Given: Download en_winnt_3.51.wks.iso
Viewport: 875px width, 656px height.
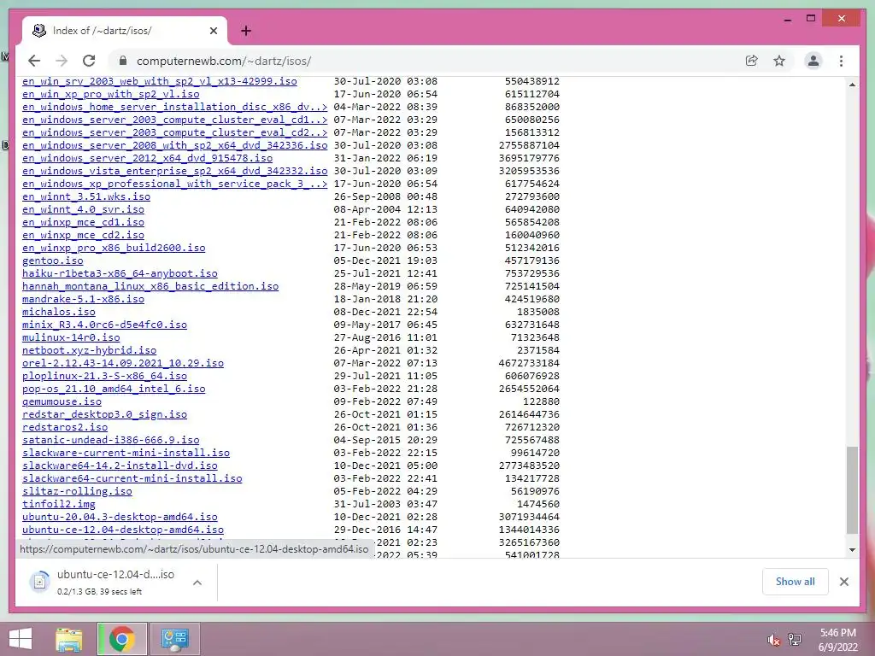Looking at the screenshot, I should coord(86,197).
